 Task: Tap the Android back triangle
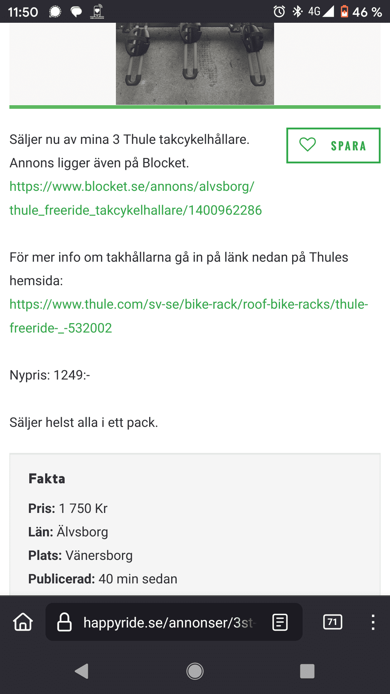click(x=82, y=671)
